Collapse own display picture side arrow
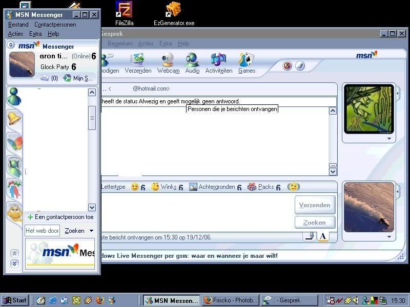Viewport: 410px width, 307px height. click(x=398, y=192)
